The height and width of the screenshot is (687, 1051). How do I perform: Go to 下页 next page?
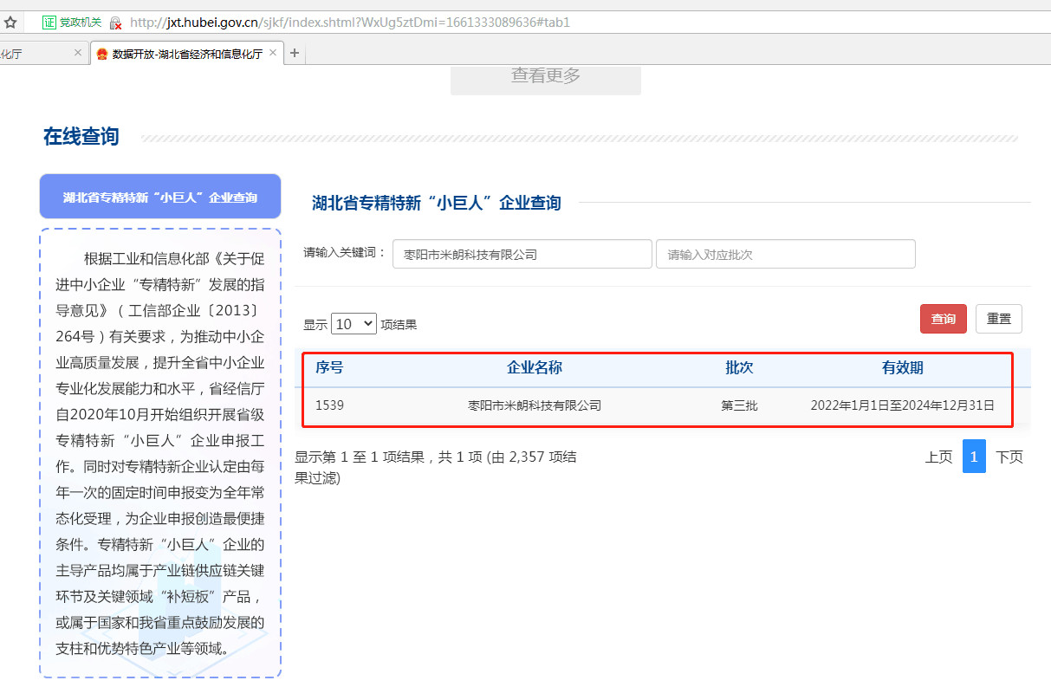[1009, 457]
